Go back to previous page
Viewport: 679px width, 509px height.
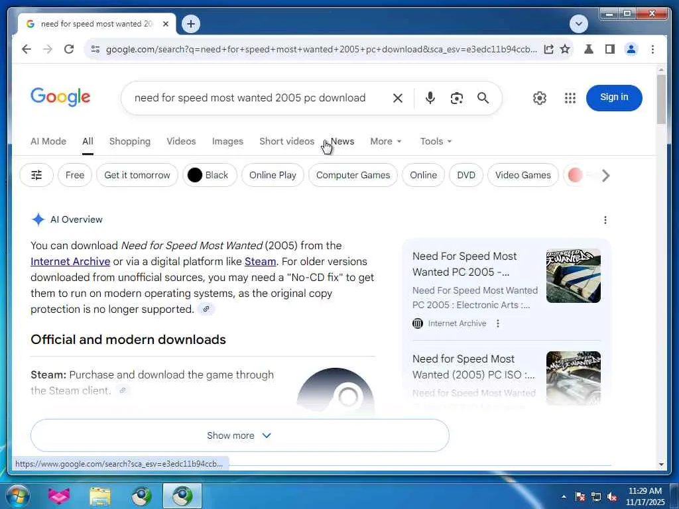point(27,49)
